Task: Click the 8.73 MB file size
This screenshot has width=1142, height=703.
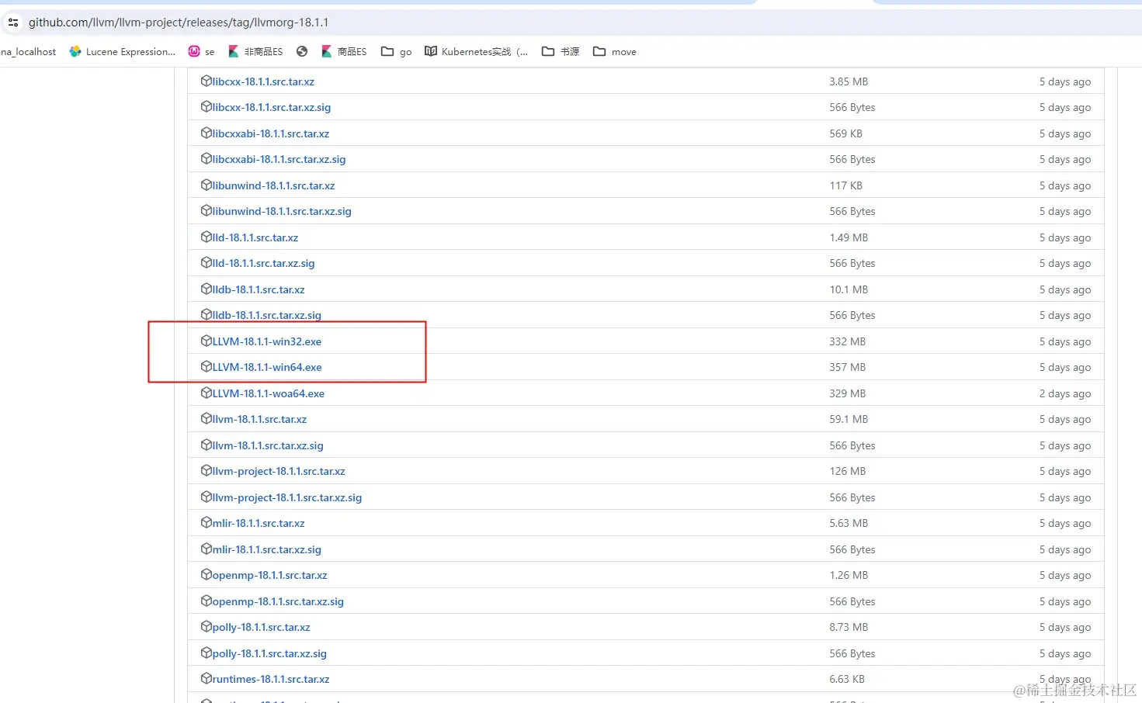Action: coord(849,627)
